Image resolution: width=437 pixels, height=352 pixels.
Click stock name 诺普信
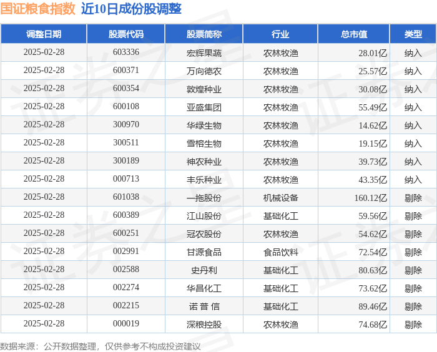point(204,306)
